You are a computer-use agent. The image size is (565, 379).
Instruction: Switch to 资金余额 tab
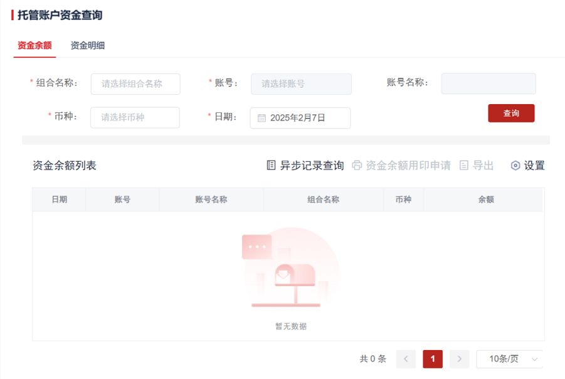[34, 45]
